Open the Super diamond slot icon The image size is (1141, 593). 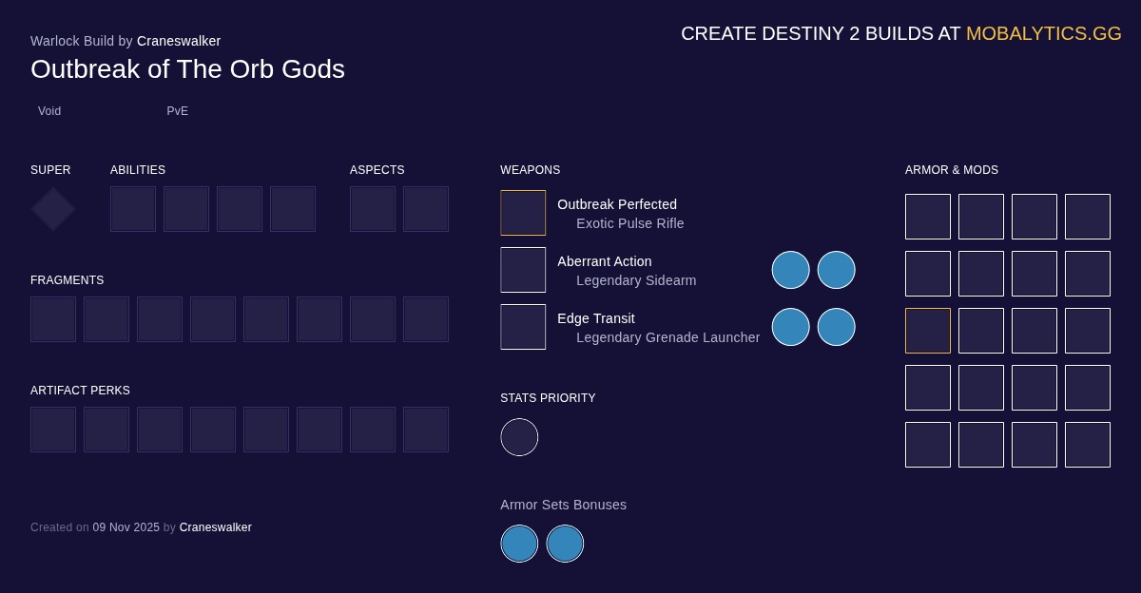(x=52, y=208)
